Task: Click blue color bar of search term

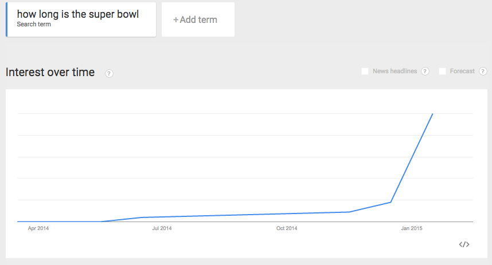Action: 7,19
